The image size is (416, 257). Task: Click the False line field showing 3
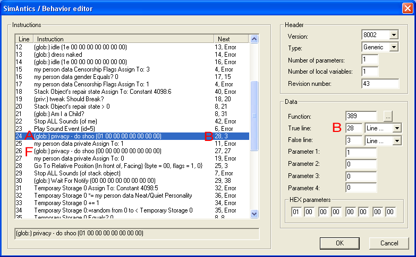coord(354,140)
